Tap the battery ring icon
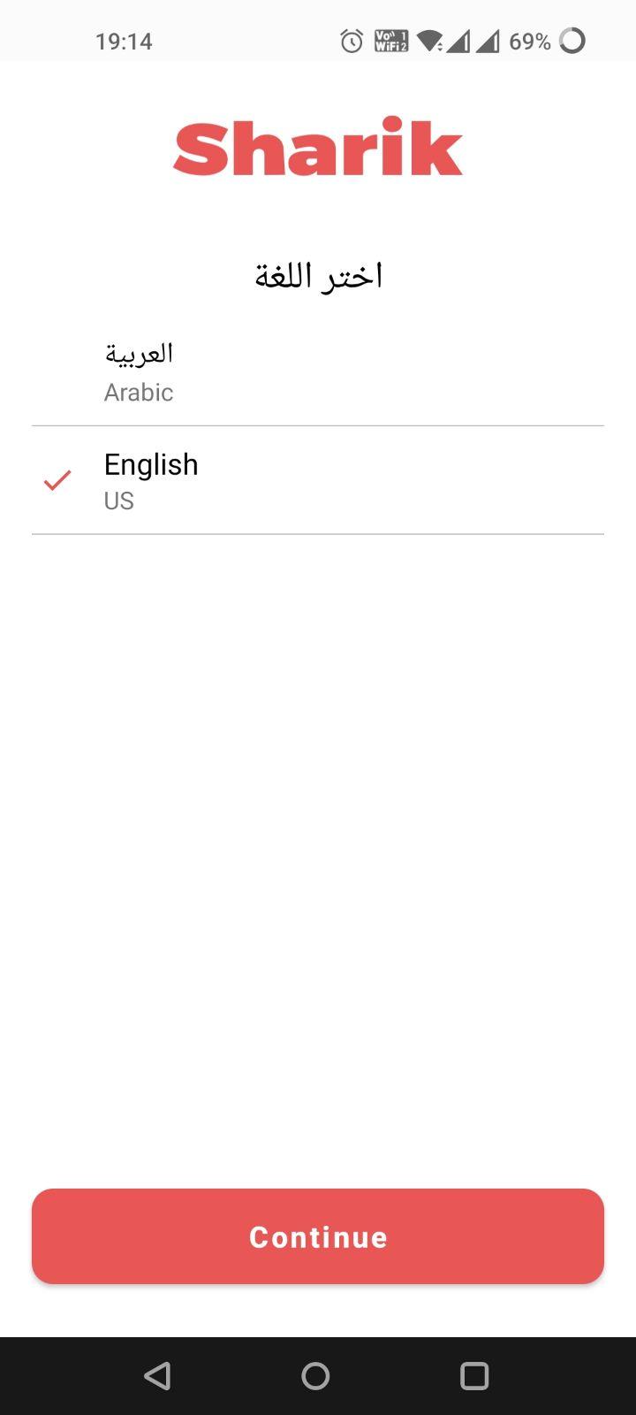This screenshot has height=1415, width=636. [572, 41]
